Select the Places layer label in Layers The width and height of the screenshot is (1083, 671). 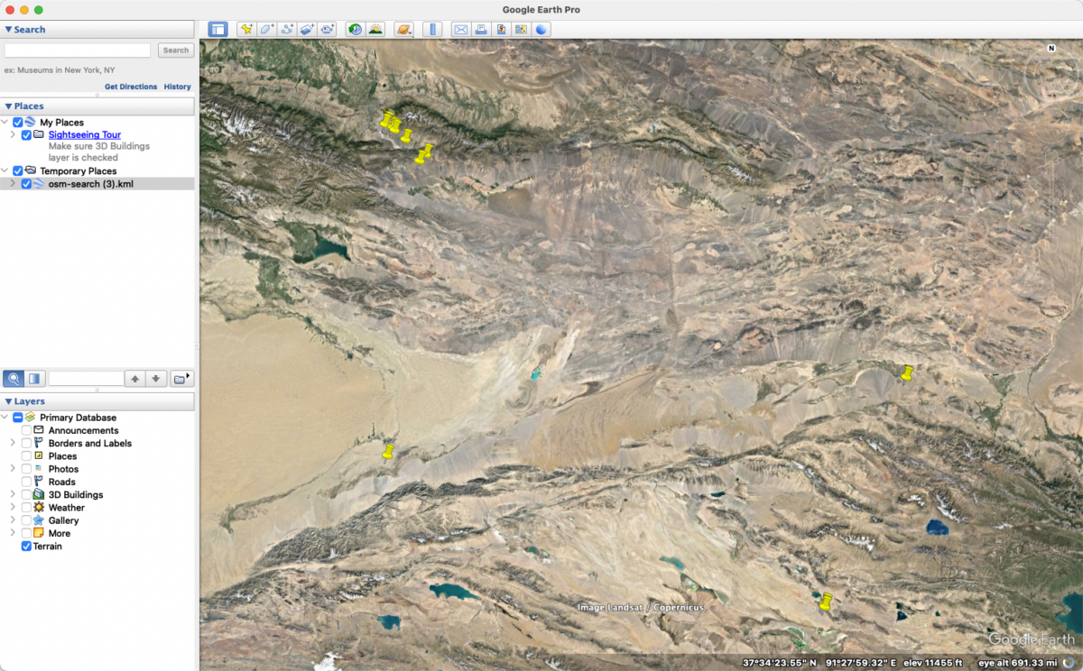click(62, 456)
